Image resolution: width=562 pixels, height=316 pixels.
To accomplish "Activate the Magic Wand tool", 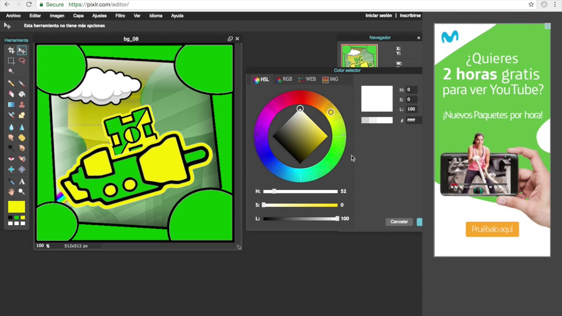I will coord(11,71).
